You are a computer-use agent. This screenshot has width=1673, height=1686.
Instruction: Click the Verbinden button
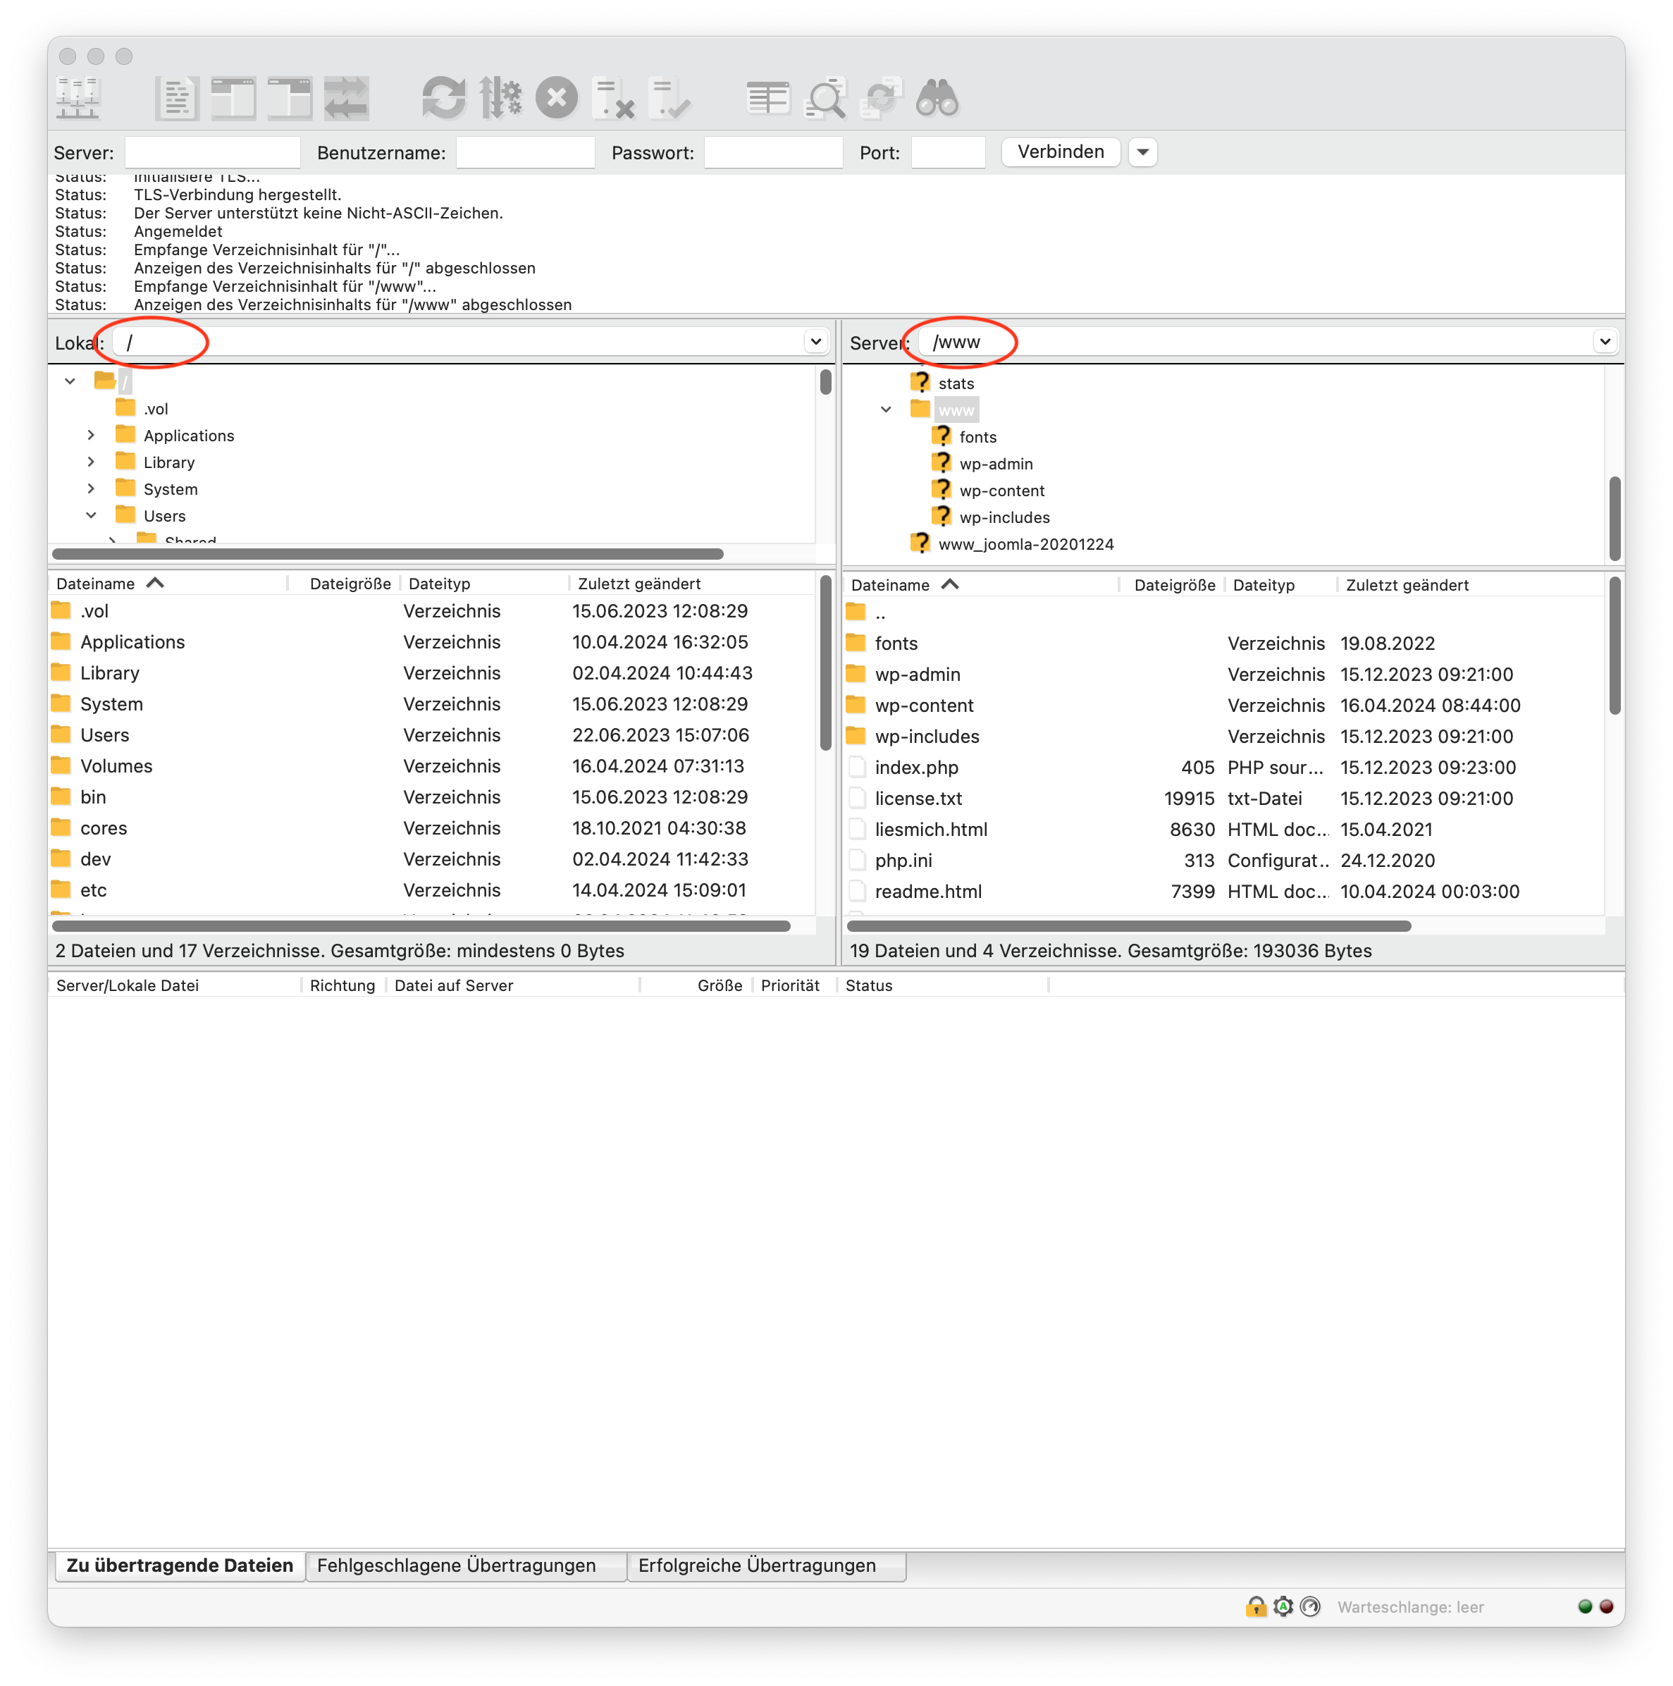pyautogui.click(x=1061, y=152)
